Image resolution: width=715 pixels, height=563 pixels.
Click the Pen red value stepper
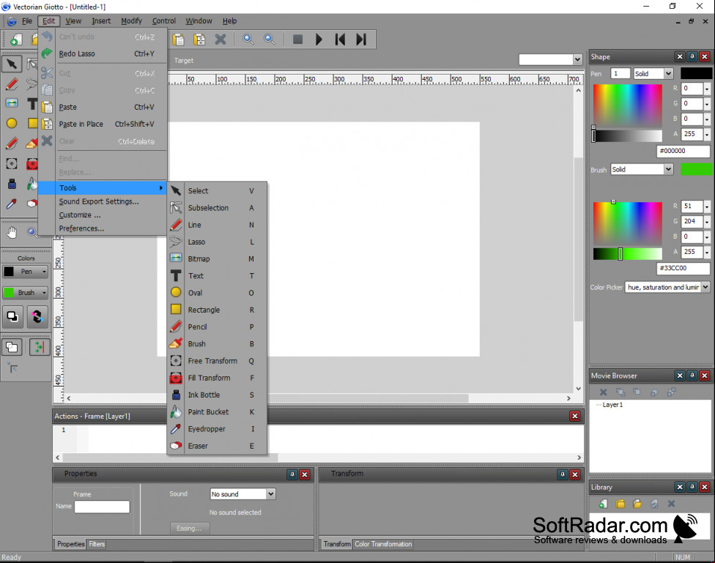(x=707, y=89)
